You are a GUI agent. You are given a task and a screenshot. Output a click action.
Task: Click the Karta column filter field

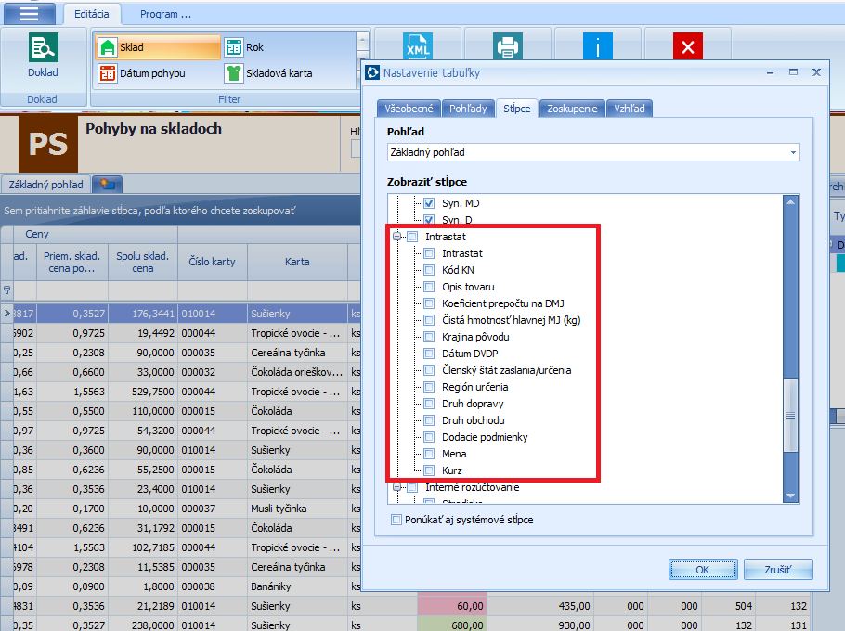(297, 290)
